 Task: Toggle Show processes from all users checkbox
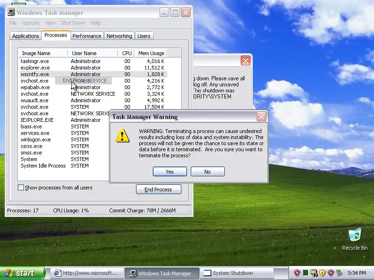coord(21,188)
